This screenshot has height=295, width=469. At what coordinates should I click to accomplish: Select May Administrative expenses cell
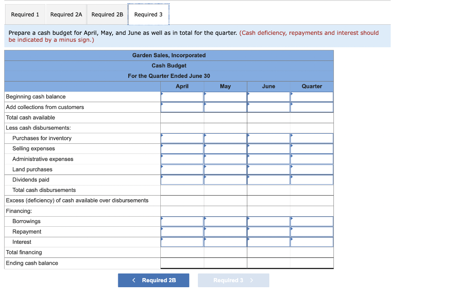coord(225,159)
